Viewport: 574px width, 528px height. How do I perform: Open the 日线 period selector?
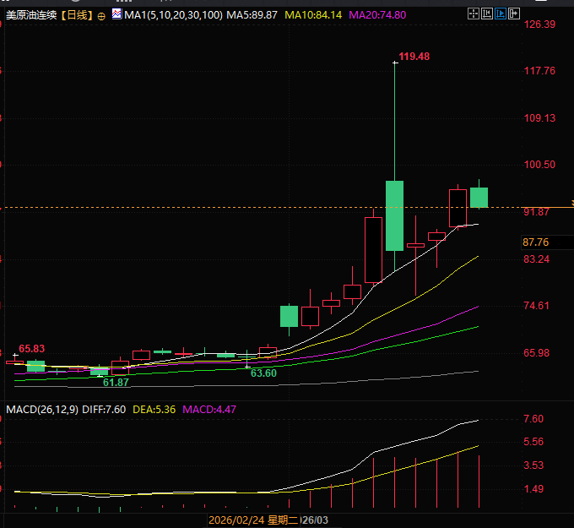click(x=78, y=15)
